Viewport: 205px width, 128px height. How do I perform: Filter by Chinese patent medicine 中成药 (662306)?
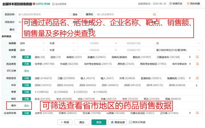69,64
